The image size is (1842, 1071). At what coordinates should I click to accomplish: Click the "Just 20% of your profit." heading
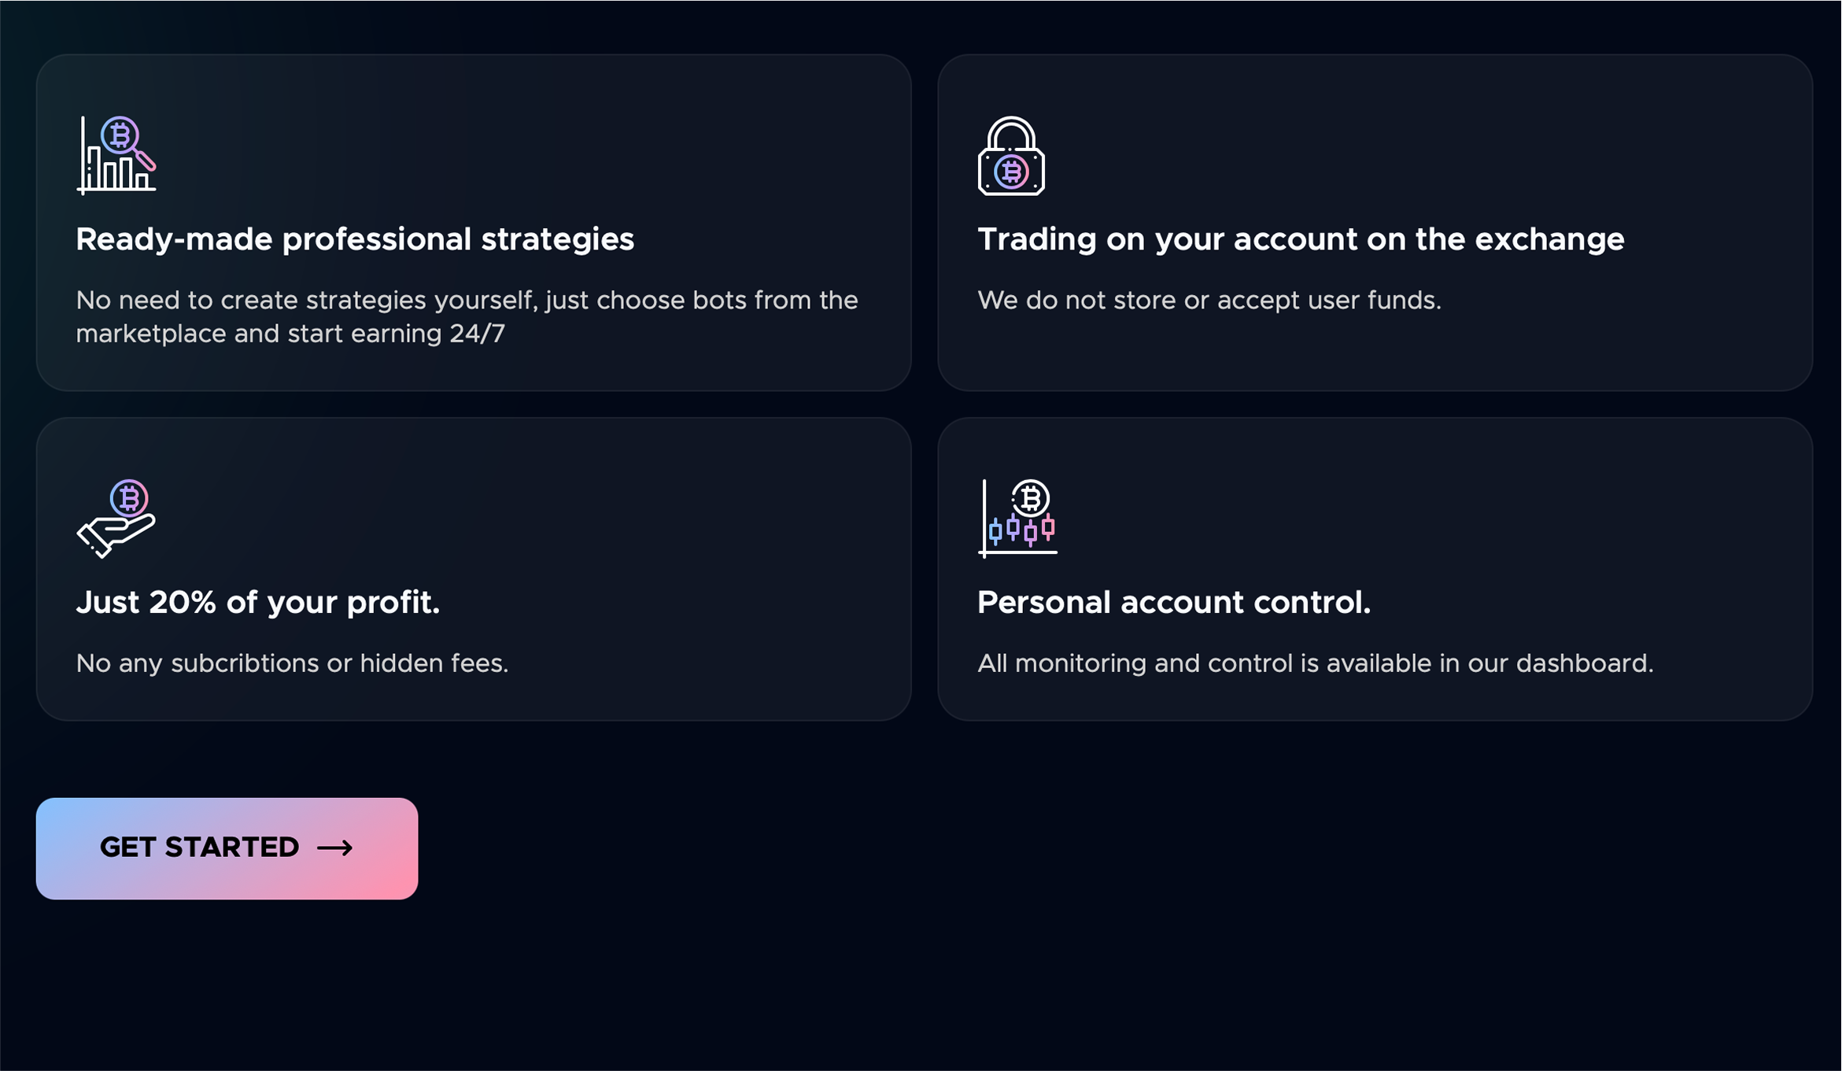click(x=257, y=603)
